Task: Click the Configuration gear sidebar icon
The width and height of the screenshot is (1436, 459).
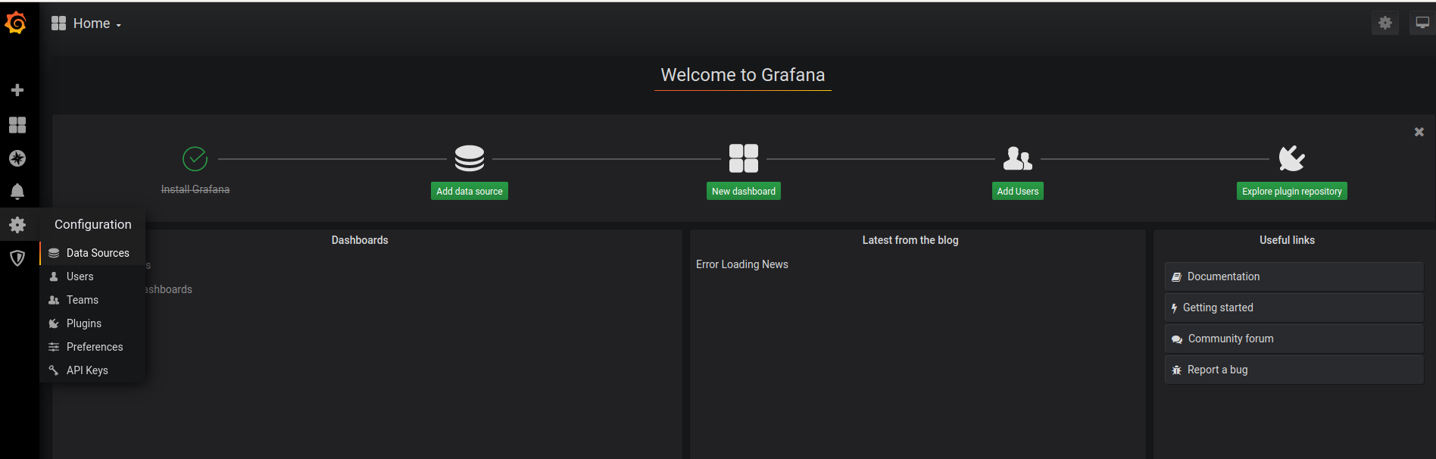Action: pos(17,225)
